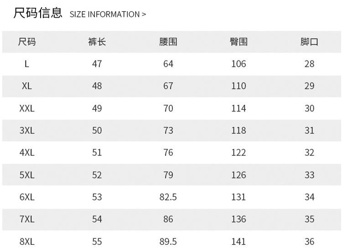
Task: Click the pants length value 47
Action: tap(97, 64)
